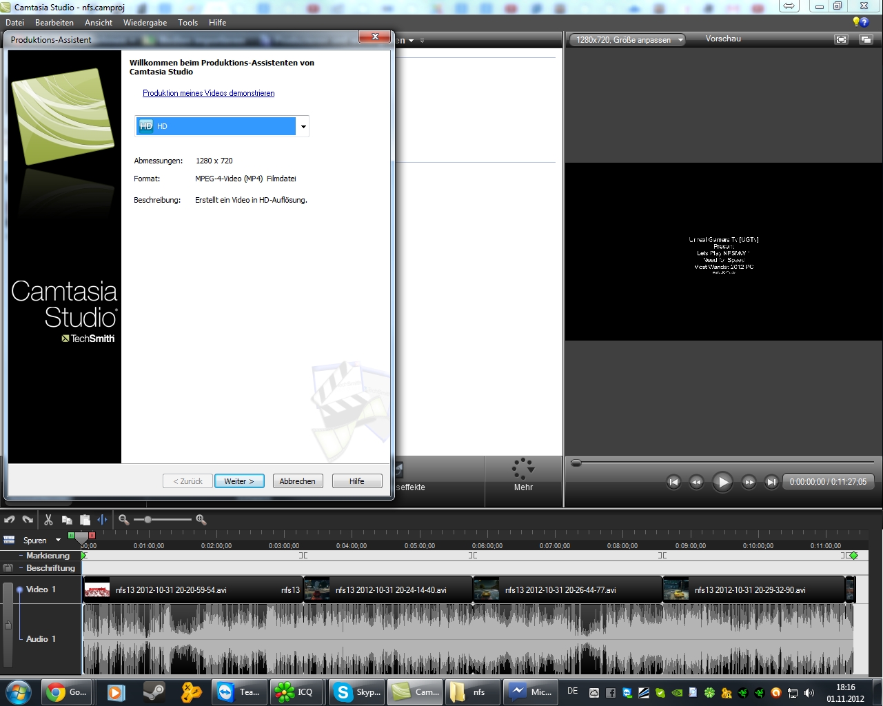883x706 pixels.
Task: Click the Undo arrow in timeline toolbar
Action: click(10, 520)
